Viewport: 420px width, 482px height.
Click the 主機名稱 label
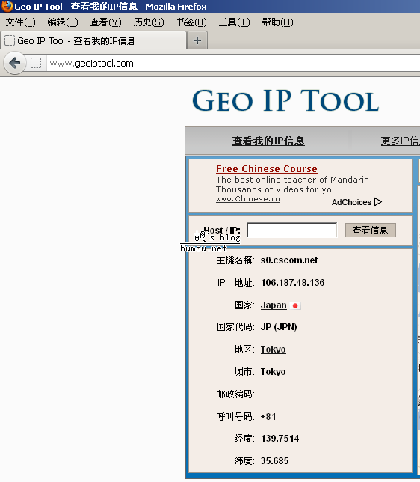(235, 260)
